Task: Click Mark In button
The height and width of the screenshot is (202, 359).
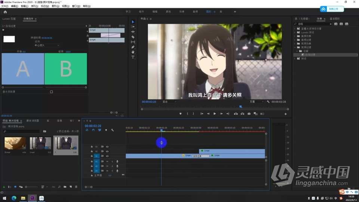Action: 187,114
